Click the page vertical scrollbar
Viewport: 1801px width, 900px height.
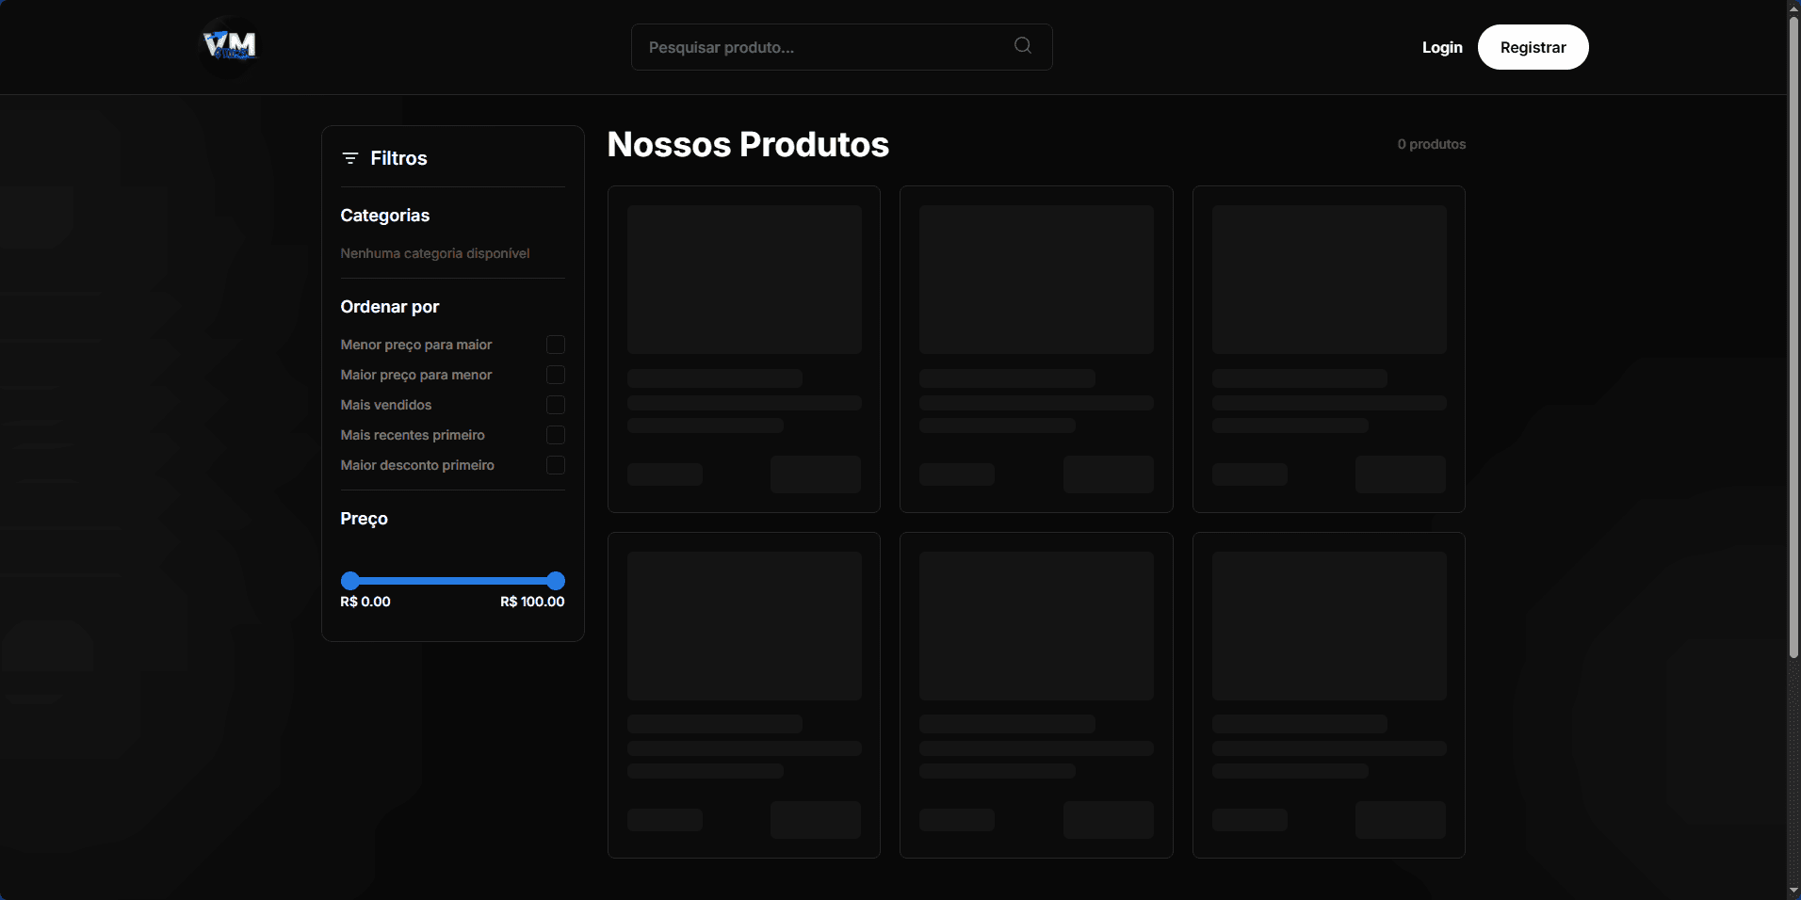pos(1793,337)
